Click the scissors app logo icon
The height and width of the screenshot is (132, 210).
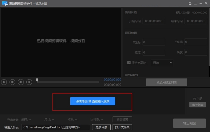[x=5, y=3]
